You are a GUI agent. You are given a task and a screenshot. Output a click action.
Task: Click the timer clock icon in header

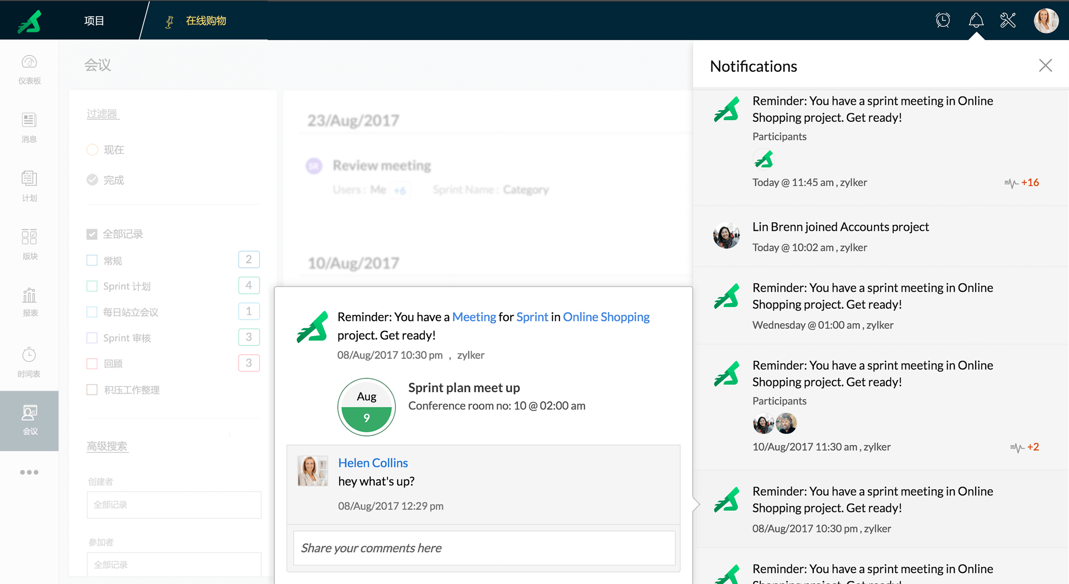(x=942, y=21)
